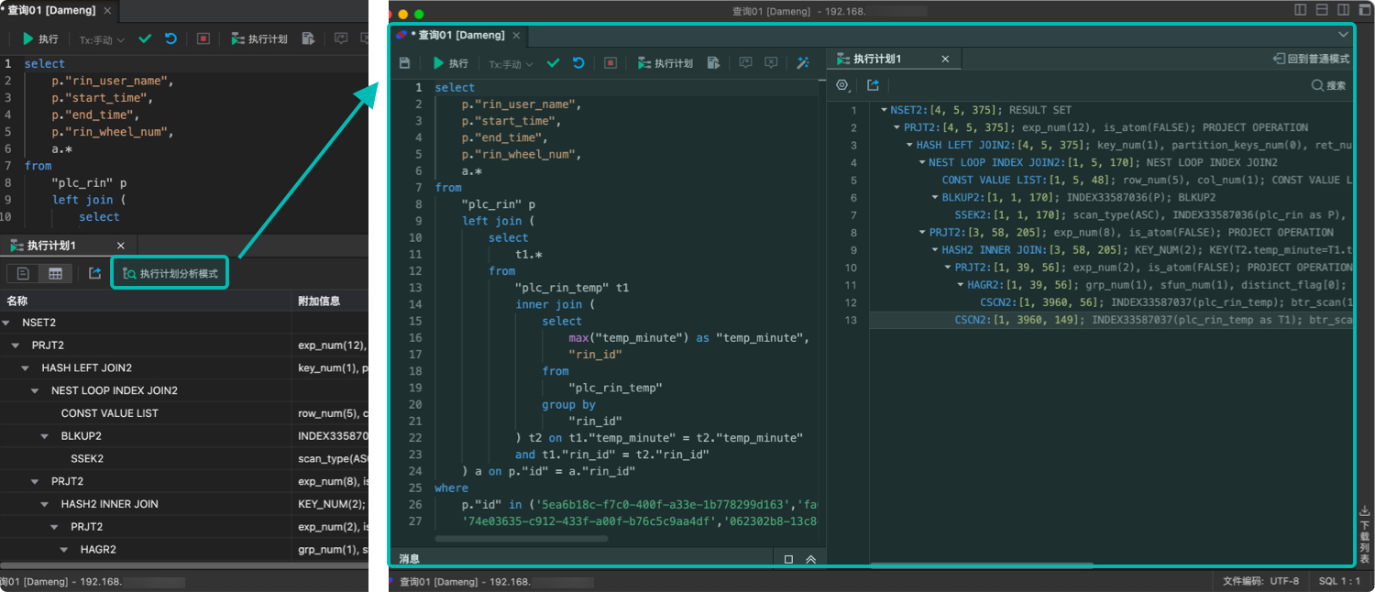This screenshot has height=592, width=1375.
Task: Open the export icon in the right plan panel
Action: (873, 85)
